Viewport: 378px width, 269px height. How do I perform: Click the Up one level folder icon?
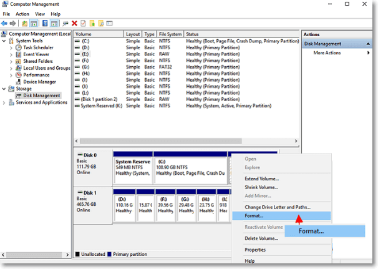click(x=25, y=23)
